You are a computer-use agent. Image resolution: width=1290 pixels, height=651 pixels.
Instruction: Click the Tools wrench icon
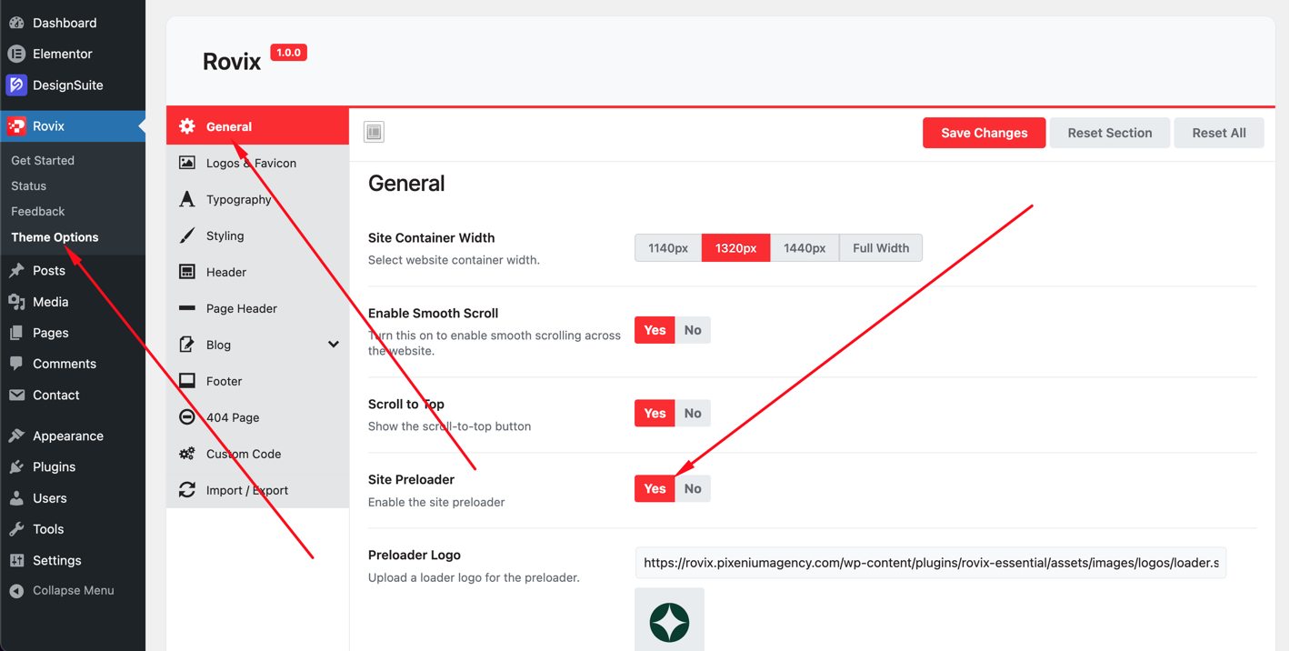16,529
